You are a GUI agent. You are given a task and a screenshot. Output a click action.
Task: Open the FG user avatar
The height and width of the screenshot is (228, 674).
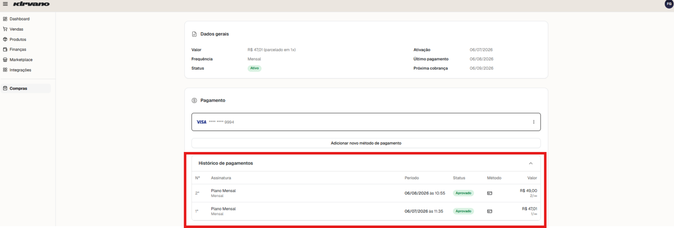(x=669, y=4)
